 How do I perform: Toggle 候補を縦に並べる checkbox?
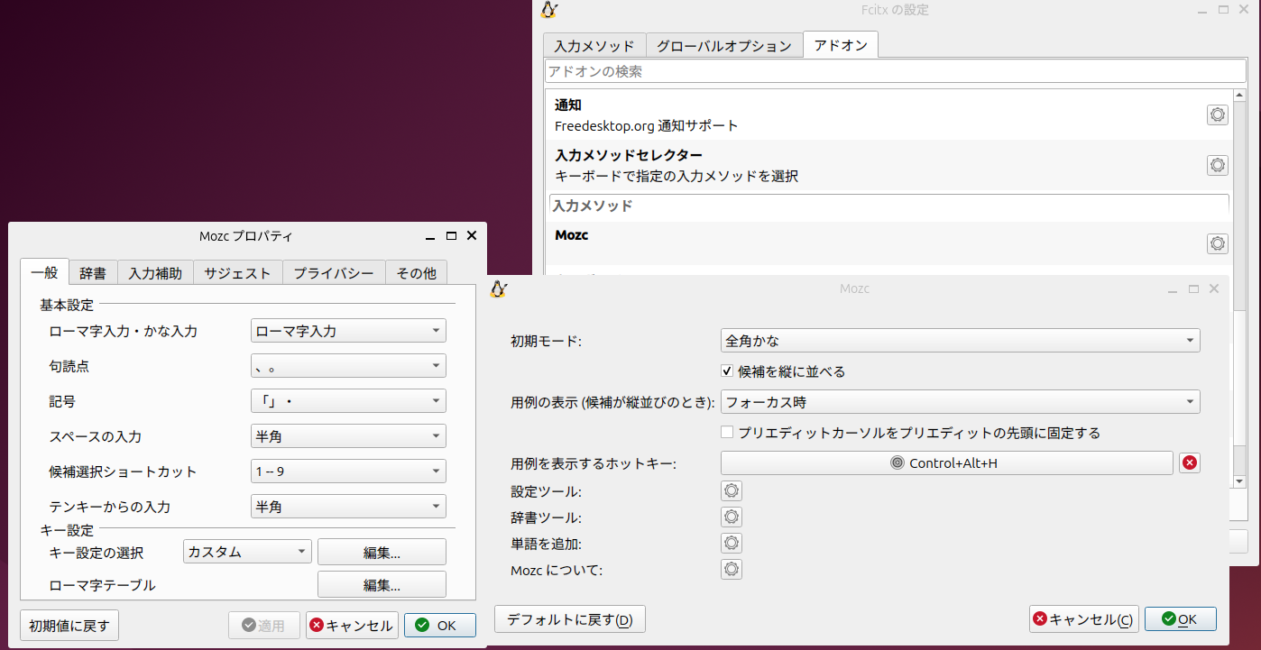pyautogui.click(x=727, y=371)
